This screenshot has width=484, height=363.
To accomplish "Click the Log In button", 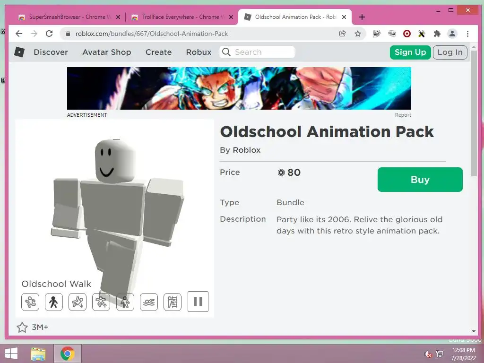I will 450,52.
